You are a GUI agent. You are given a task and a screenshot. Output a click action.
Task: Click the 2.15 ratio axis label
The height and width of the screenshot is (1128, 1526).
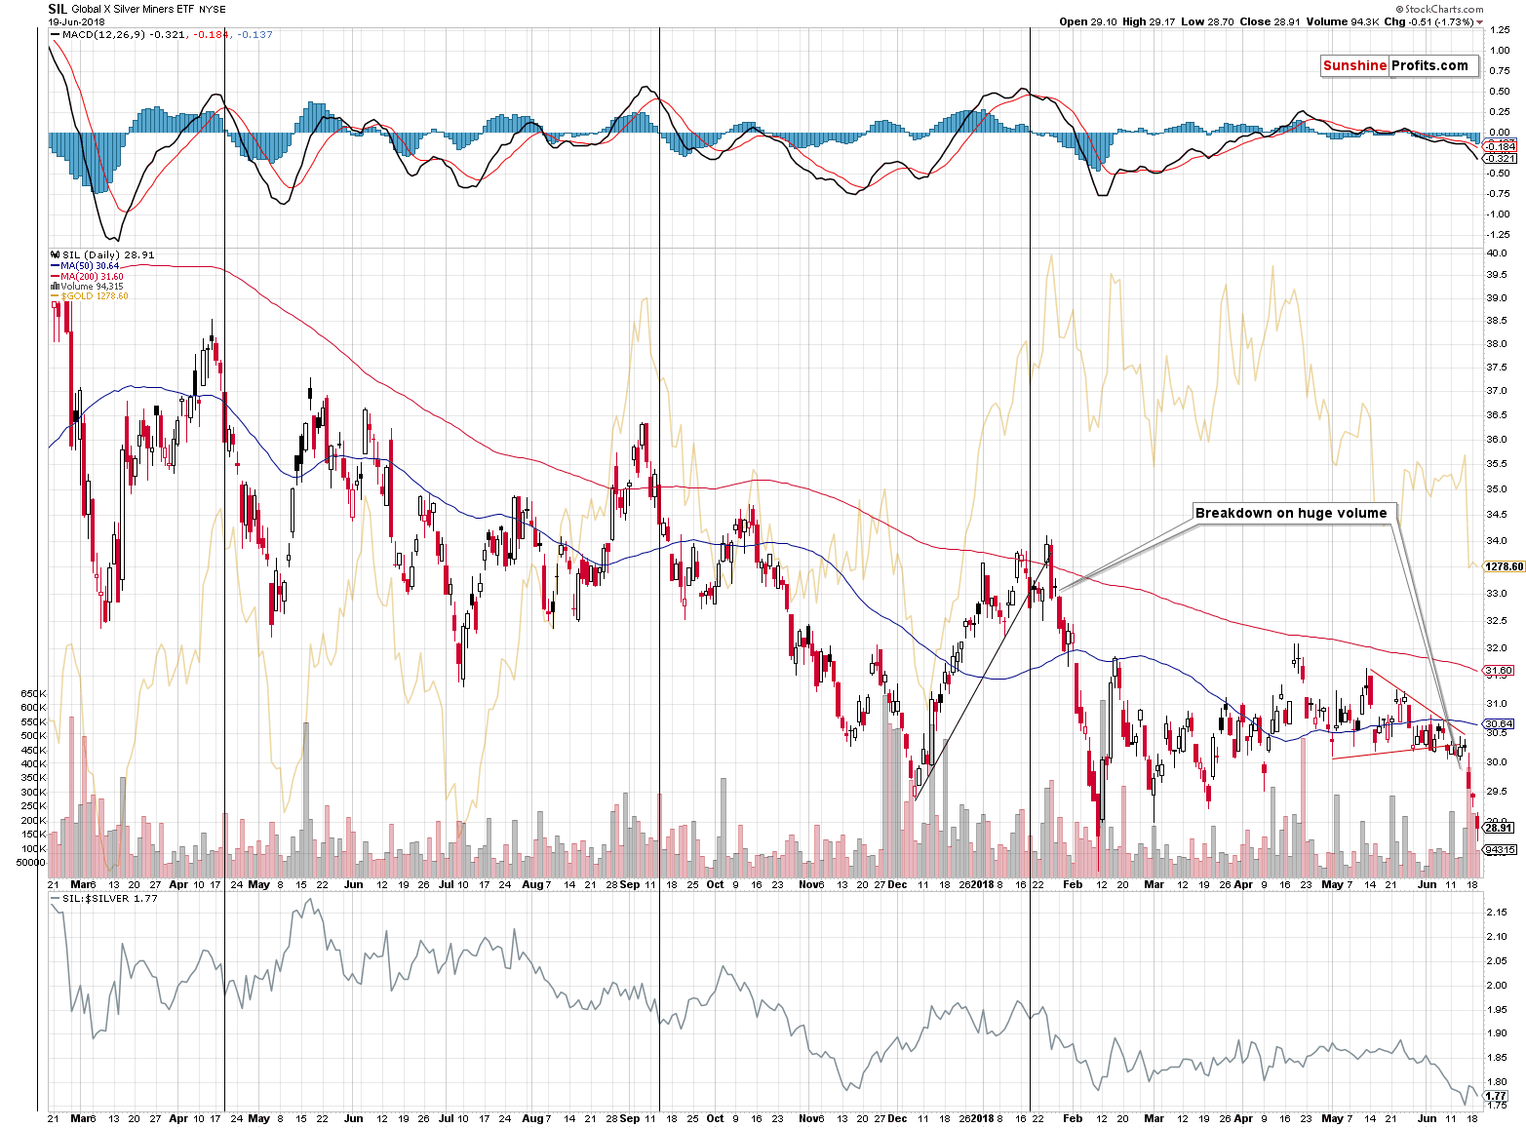point(1497,913)
